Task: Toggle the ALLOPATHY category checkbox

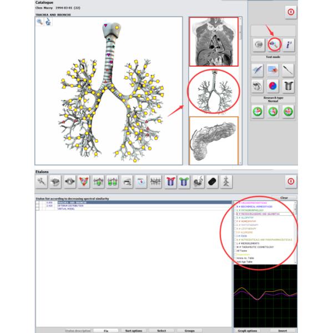Action: 236,217
